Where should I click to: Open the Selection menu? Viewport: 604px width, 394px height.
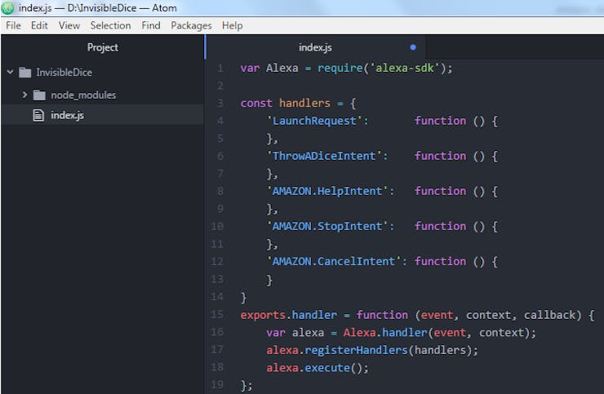(x=110, y=25)
